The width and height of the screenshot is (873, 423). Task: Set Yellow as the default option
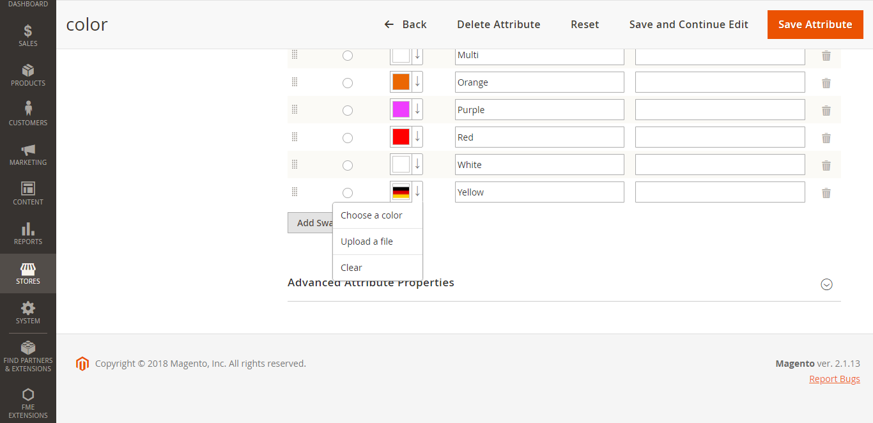click(x=348, y=193)
